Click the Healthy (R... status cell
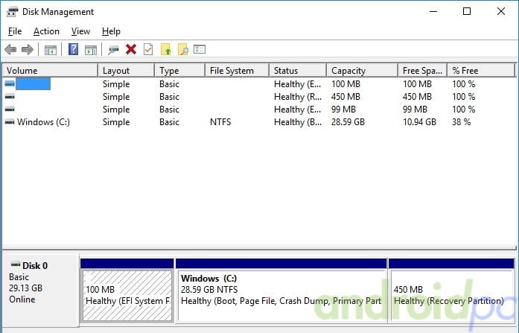The width and height of the screenshot is (519, 333). click(298, 97)
